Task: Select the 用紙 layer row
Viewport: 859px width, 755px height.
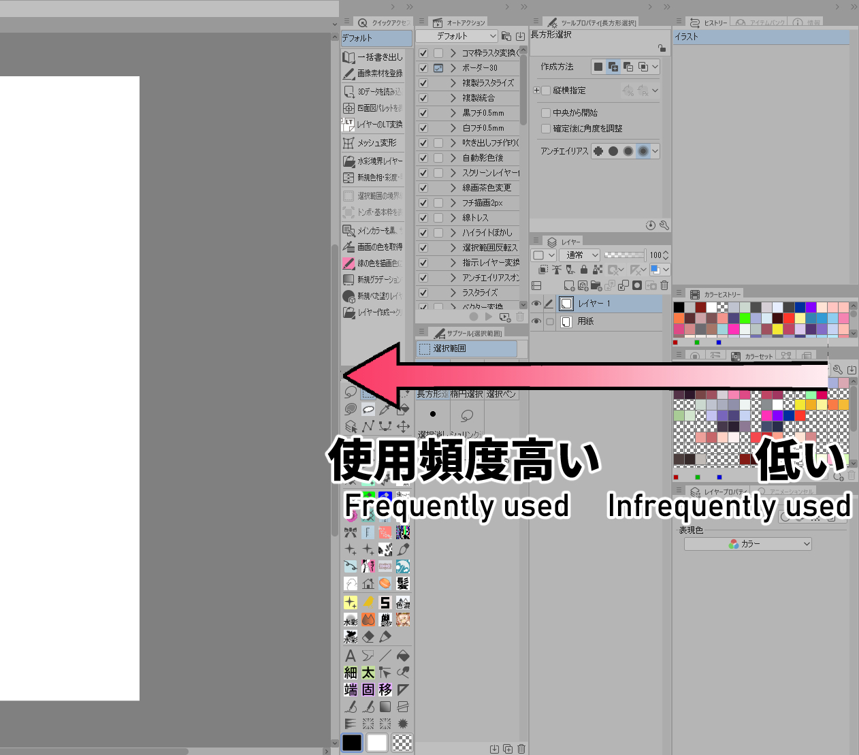Action: (597, 321)
